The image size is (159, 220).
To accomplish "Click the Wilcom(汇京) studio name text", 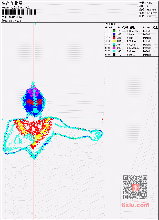I will [x=16, y=8].
